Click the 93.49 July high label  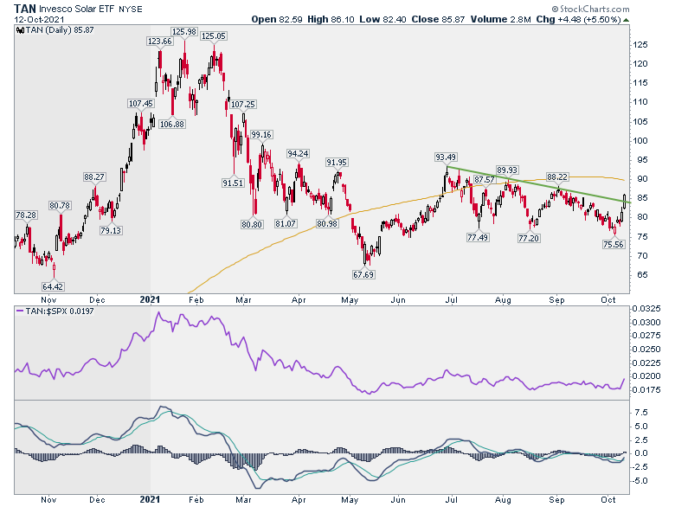coord(446,157)
